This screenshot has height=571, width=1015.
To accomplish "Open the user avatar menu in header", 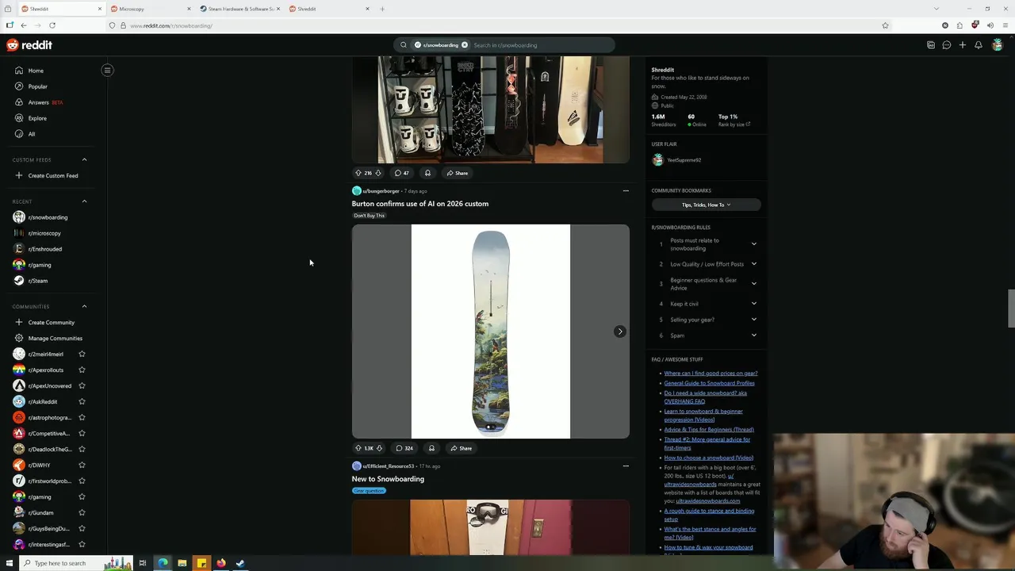I will (998, 45).
